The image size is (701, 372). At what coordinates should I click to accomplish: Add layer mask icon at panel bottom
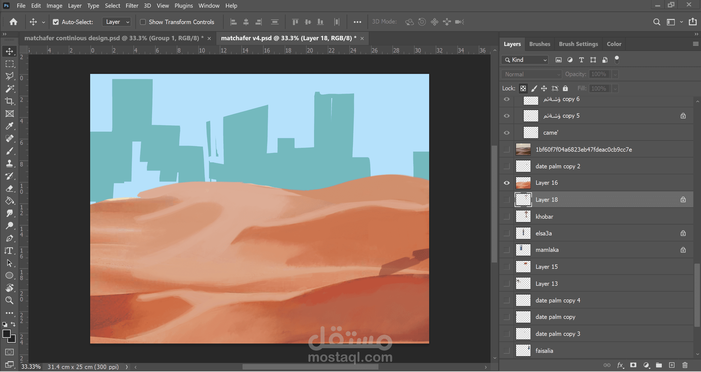point(633,365)
